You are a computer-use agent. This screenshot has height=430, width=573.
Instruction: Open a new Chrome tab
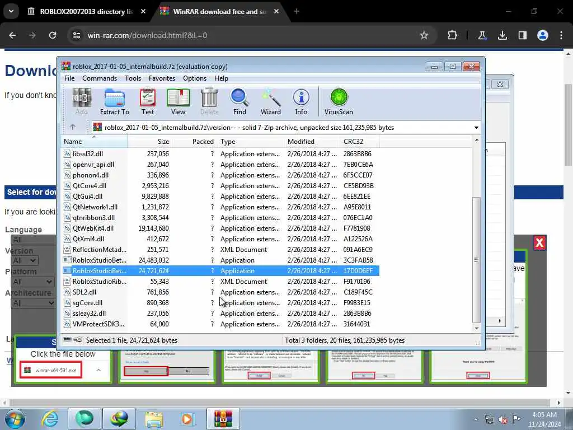(x=297, y=12)
